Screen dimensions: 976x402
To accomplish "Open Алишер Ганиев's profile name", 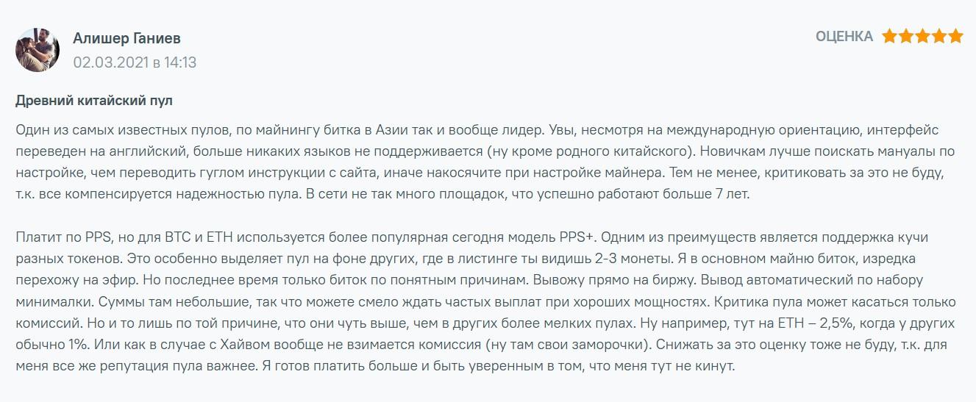I will [x=127, y=38].
